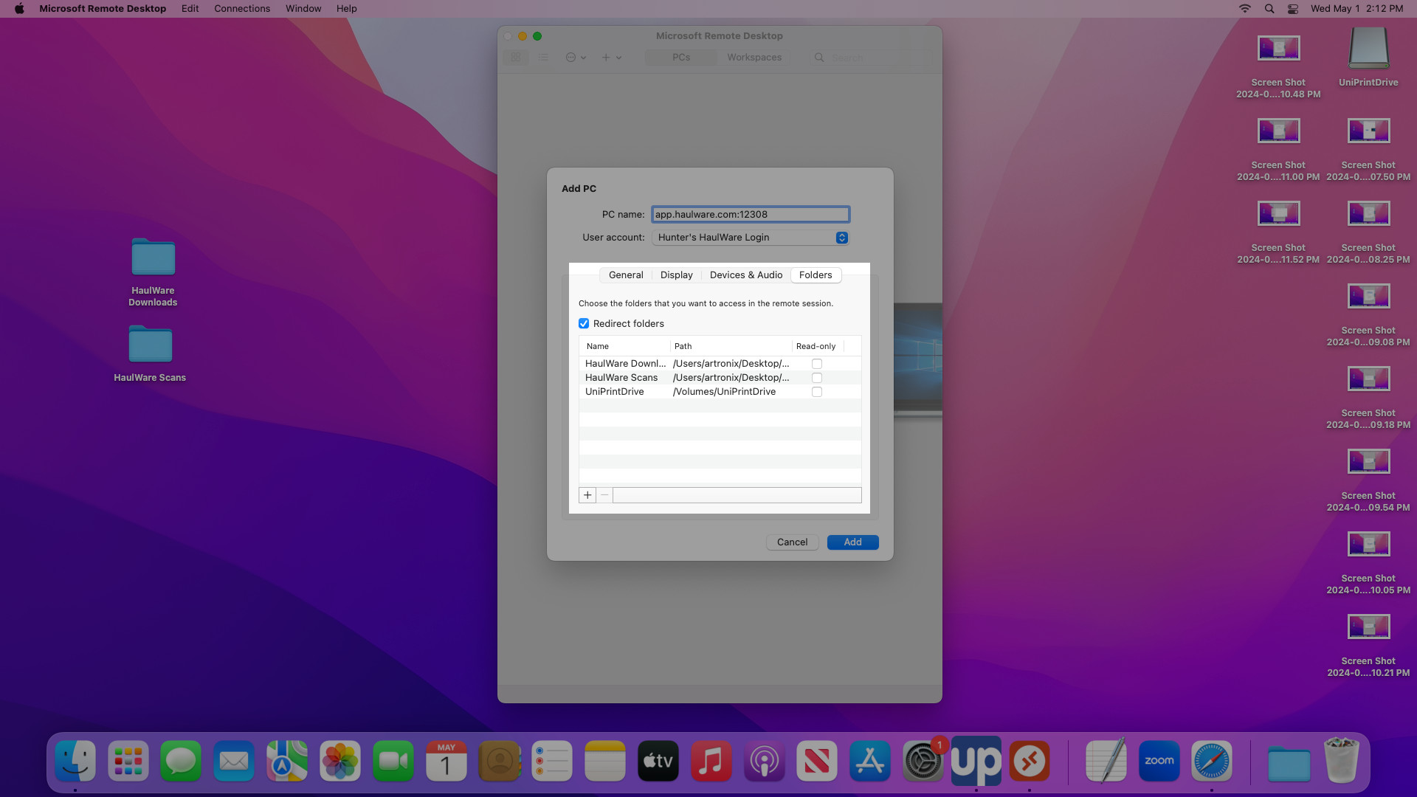Open Spotlight search in menu bar

1269,9
